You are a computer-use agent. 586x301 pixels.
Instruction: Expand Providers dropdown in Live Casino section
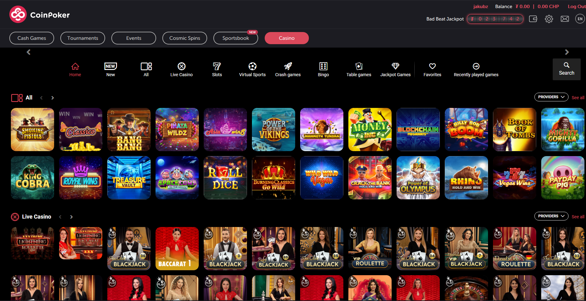tap(551, 216)
